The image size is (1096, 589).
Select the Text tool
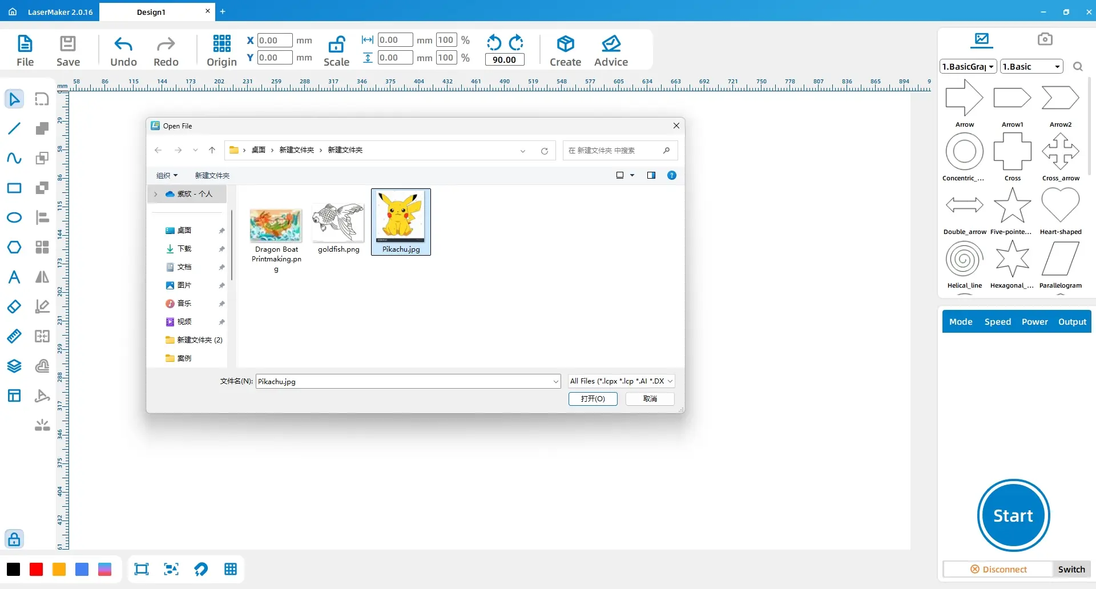point(14,277)
